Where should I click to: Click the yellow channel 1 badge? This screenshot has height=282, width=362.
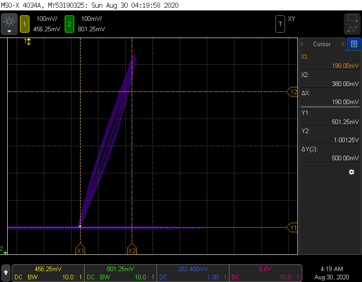(24, 24)
